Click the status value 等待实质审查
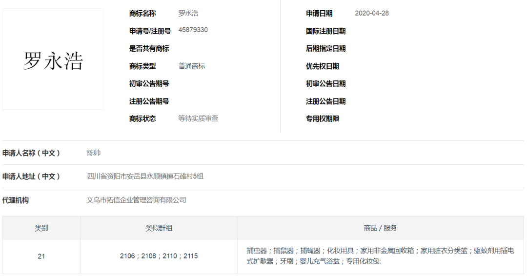 tap(198, 118)
